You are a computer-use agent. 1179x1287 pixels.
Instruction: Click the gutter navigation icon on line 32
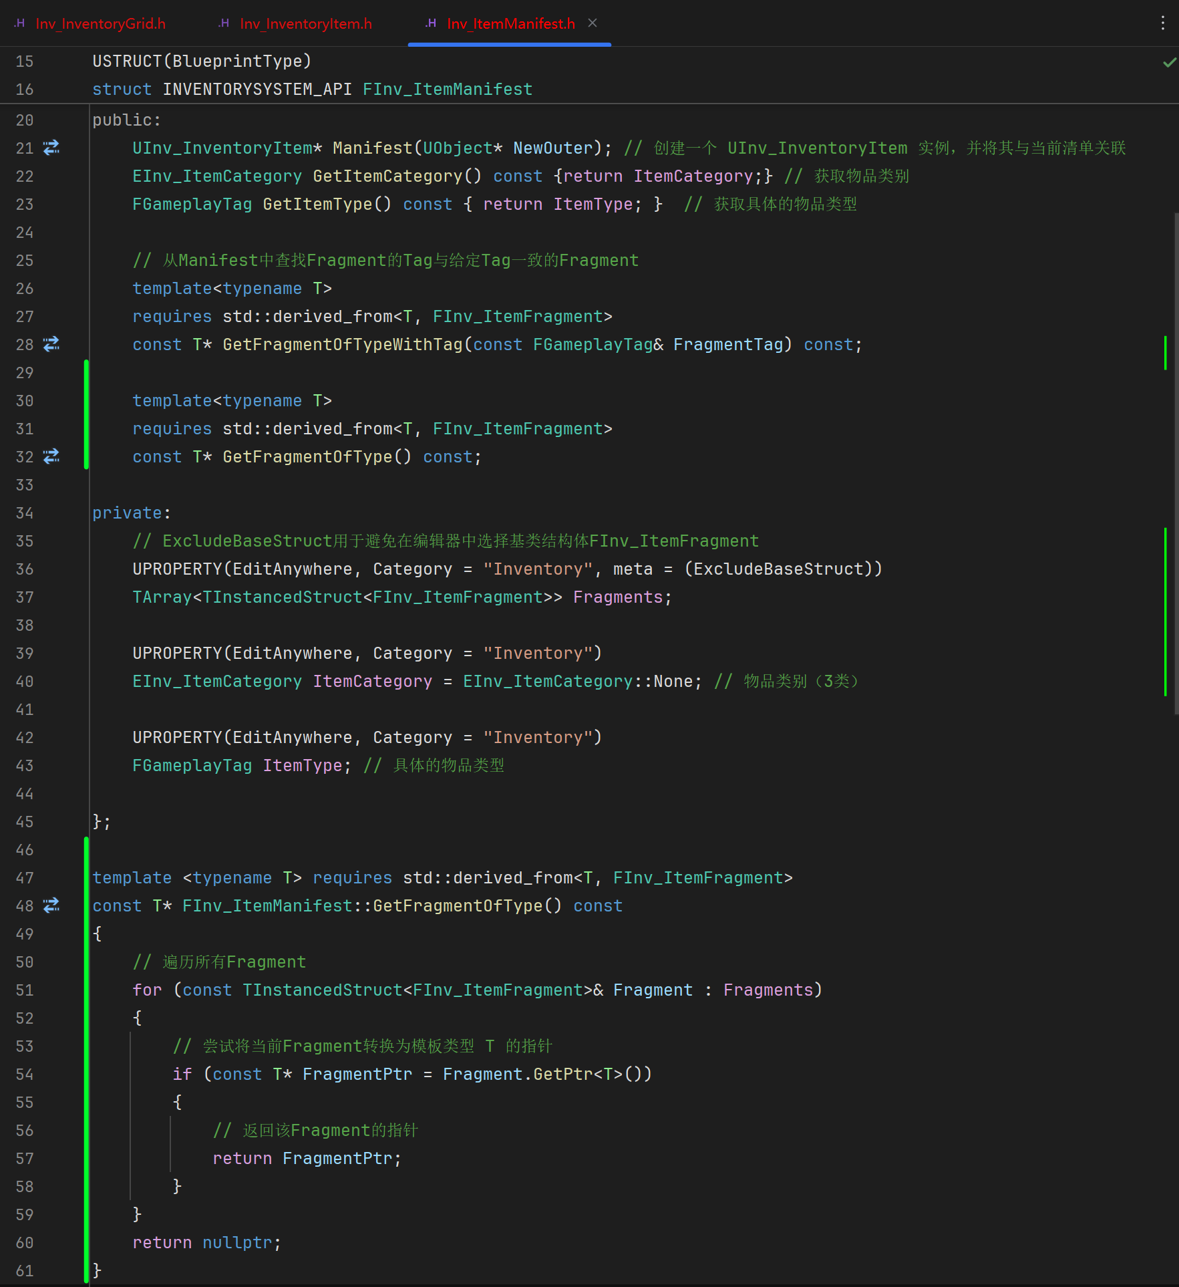click(x=51, y=456)
